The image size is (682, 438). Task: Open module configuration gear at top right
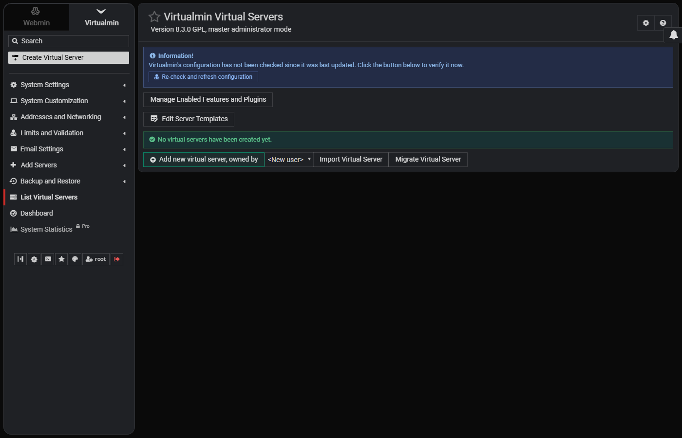tap(646, 23)
